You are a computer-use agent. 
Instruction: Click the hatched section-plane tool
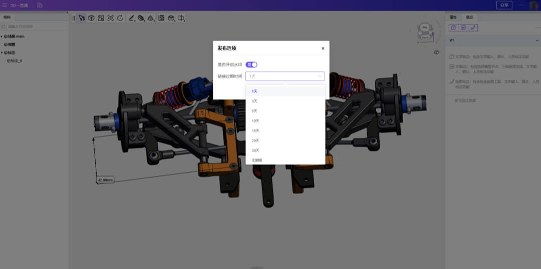[161, 18]
